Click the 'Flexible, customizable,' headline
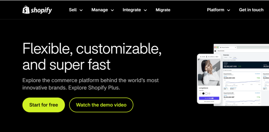Screen dimensions: 269x132 point(92,49)
